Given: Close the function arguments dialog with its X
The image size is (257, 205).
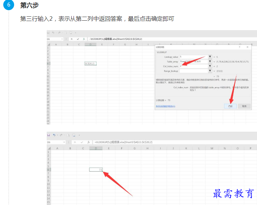Looking at the screenshot, I should coord(247,47).
